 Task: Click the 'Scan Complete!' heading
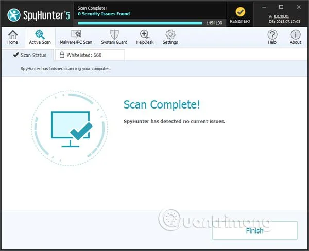[x=162, y=104]
